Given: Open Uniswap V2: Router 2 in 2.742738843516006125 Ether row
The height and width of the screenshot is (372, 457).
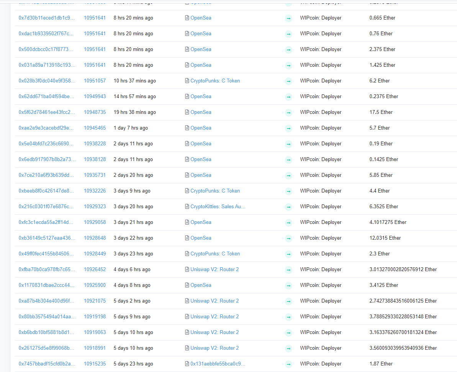Looking at the screenshot, I should point(215,301).
